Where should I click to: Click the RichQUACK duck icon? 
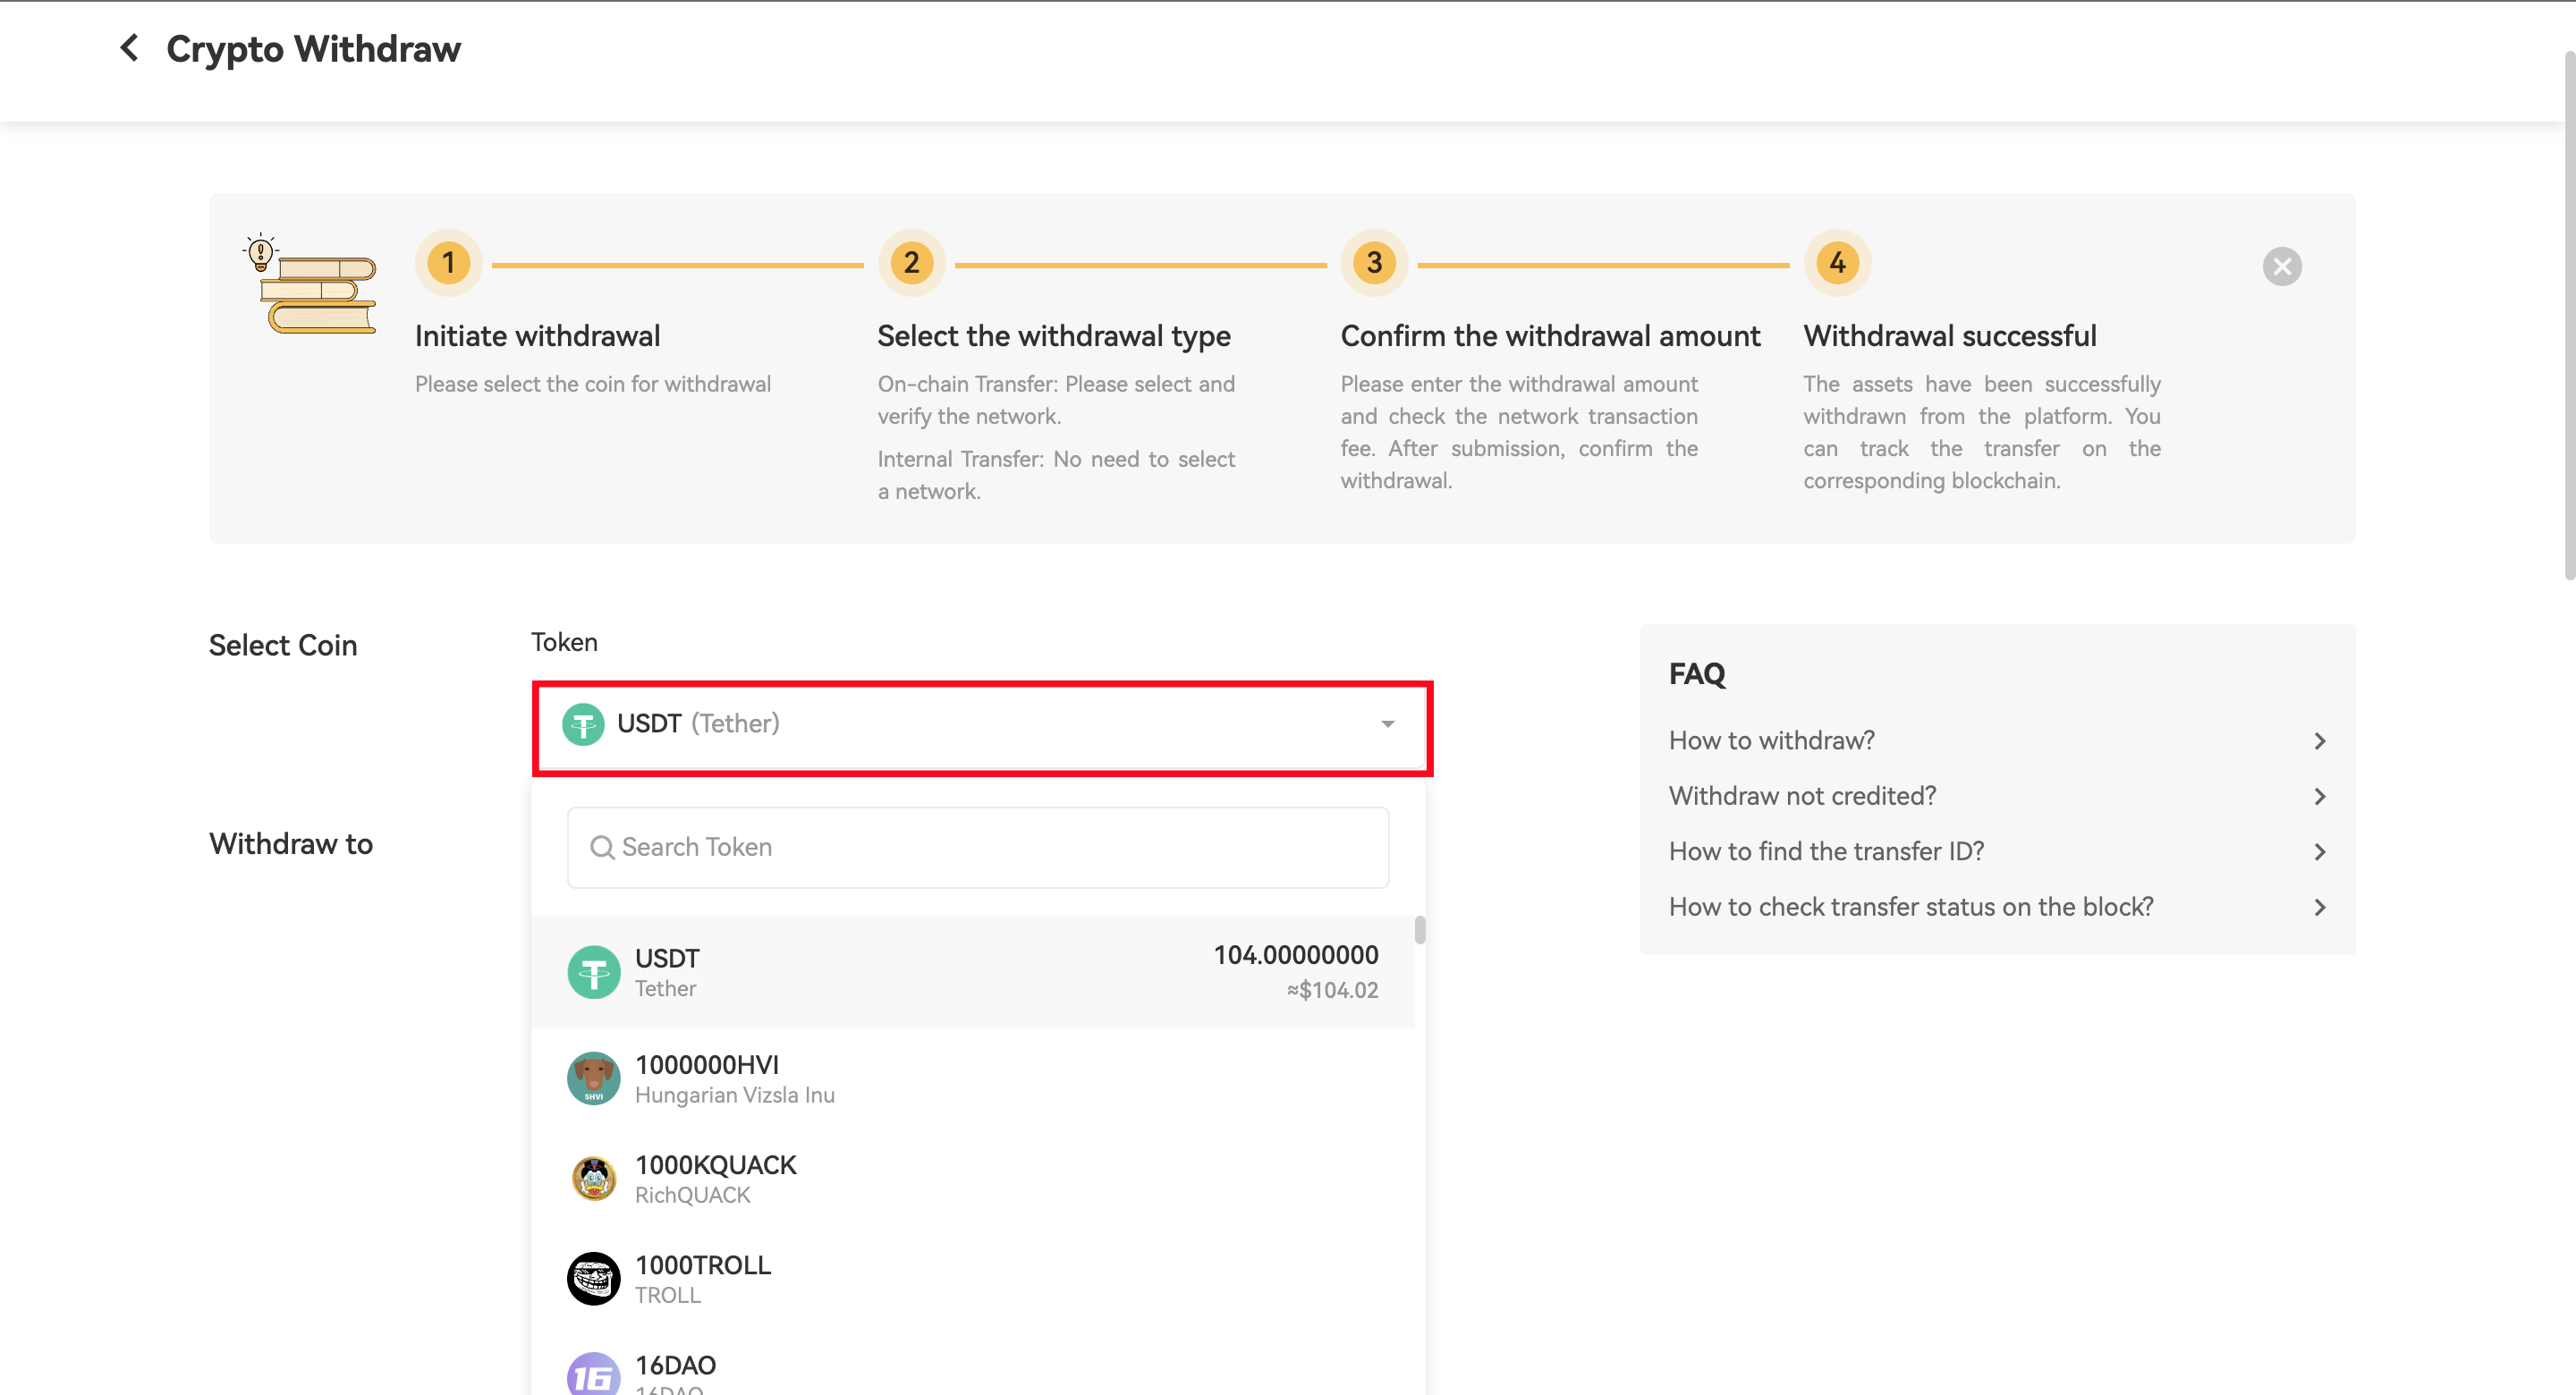click(594, 1178)
